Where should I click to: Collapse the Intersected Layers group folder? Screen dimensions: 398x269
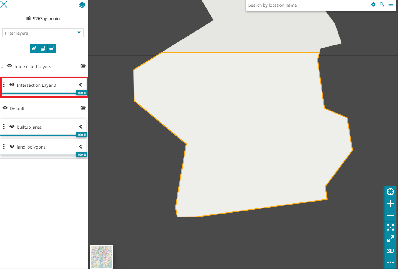pyautogui.click(x=83, y=66)
